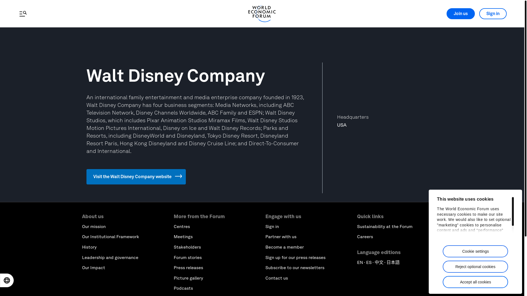Open the Careers link

point(365,237)
